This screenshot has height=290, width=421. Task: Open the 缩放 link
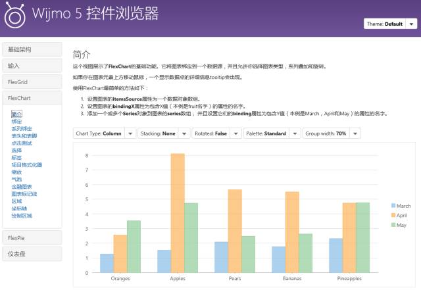coord(16,172)
